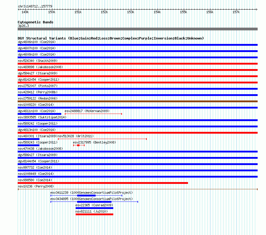Screen dimensions: 266x235
Task: Click the esv3893585 (Suktitipat2014) label
Action: point(42,117)
